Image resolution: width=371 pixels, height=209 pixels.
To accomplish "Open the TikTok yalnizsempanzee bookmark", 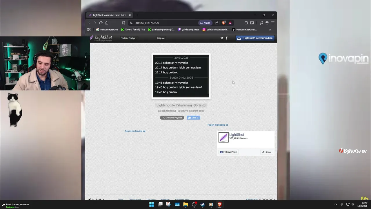I will coord(245,30).
